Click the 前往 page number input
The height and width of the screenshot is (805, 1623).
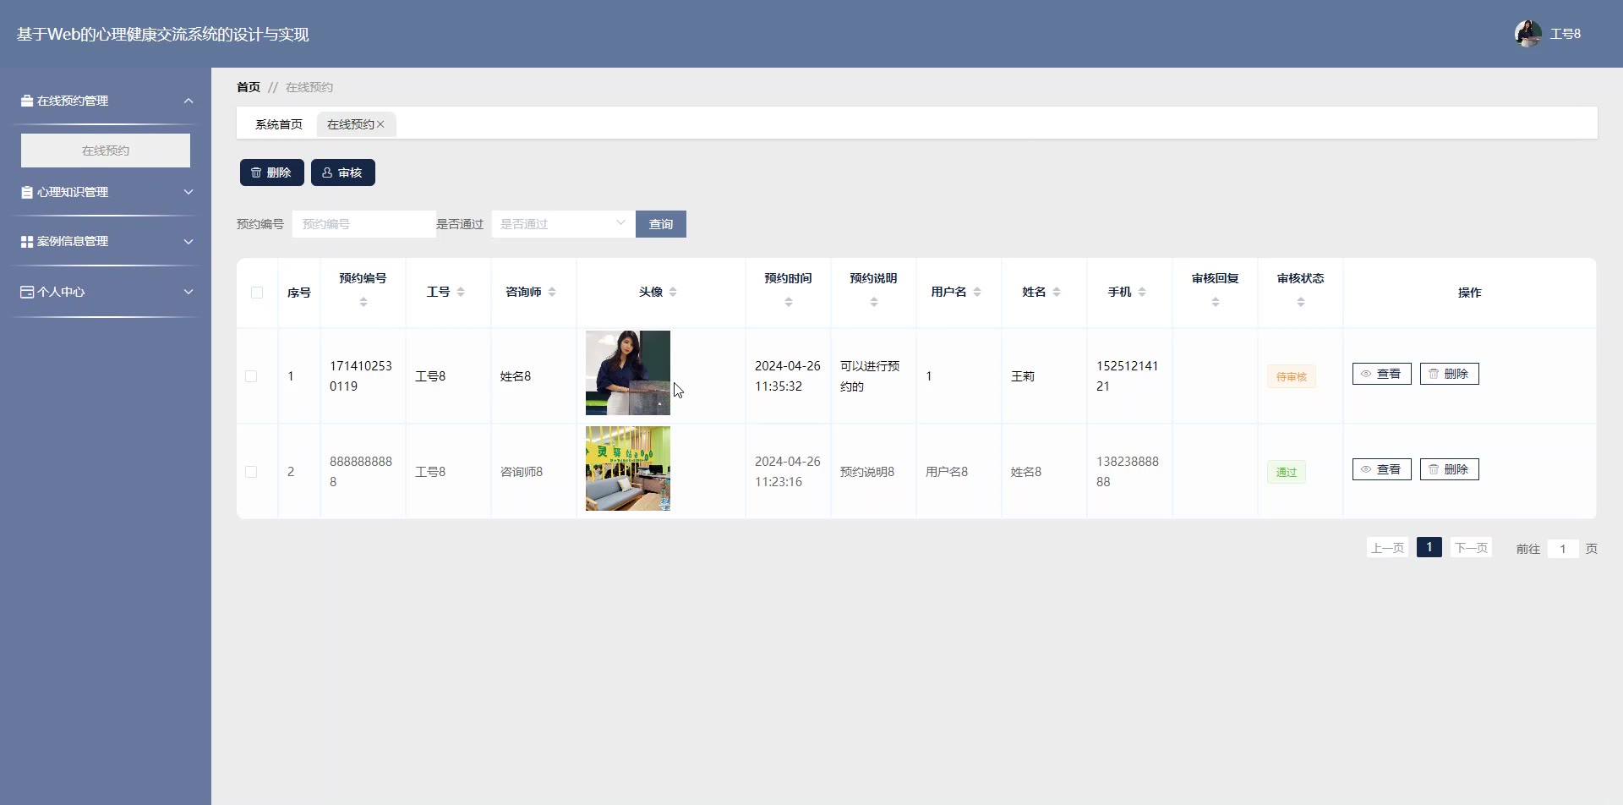tap(1563, 549)
